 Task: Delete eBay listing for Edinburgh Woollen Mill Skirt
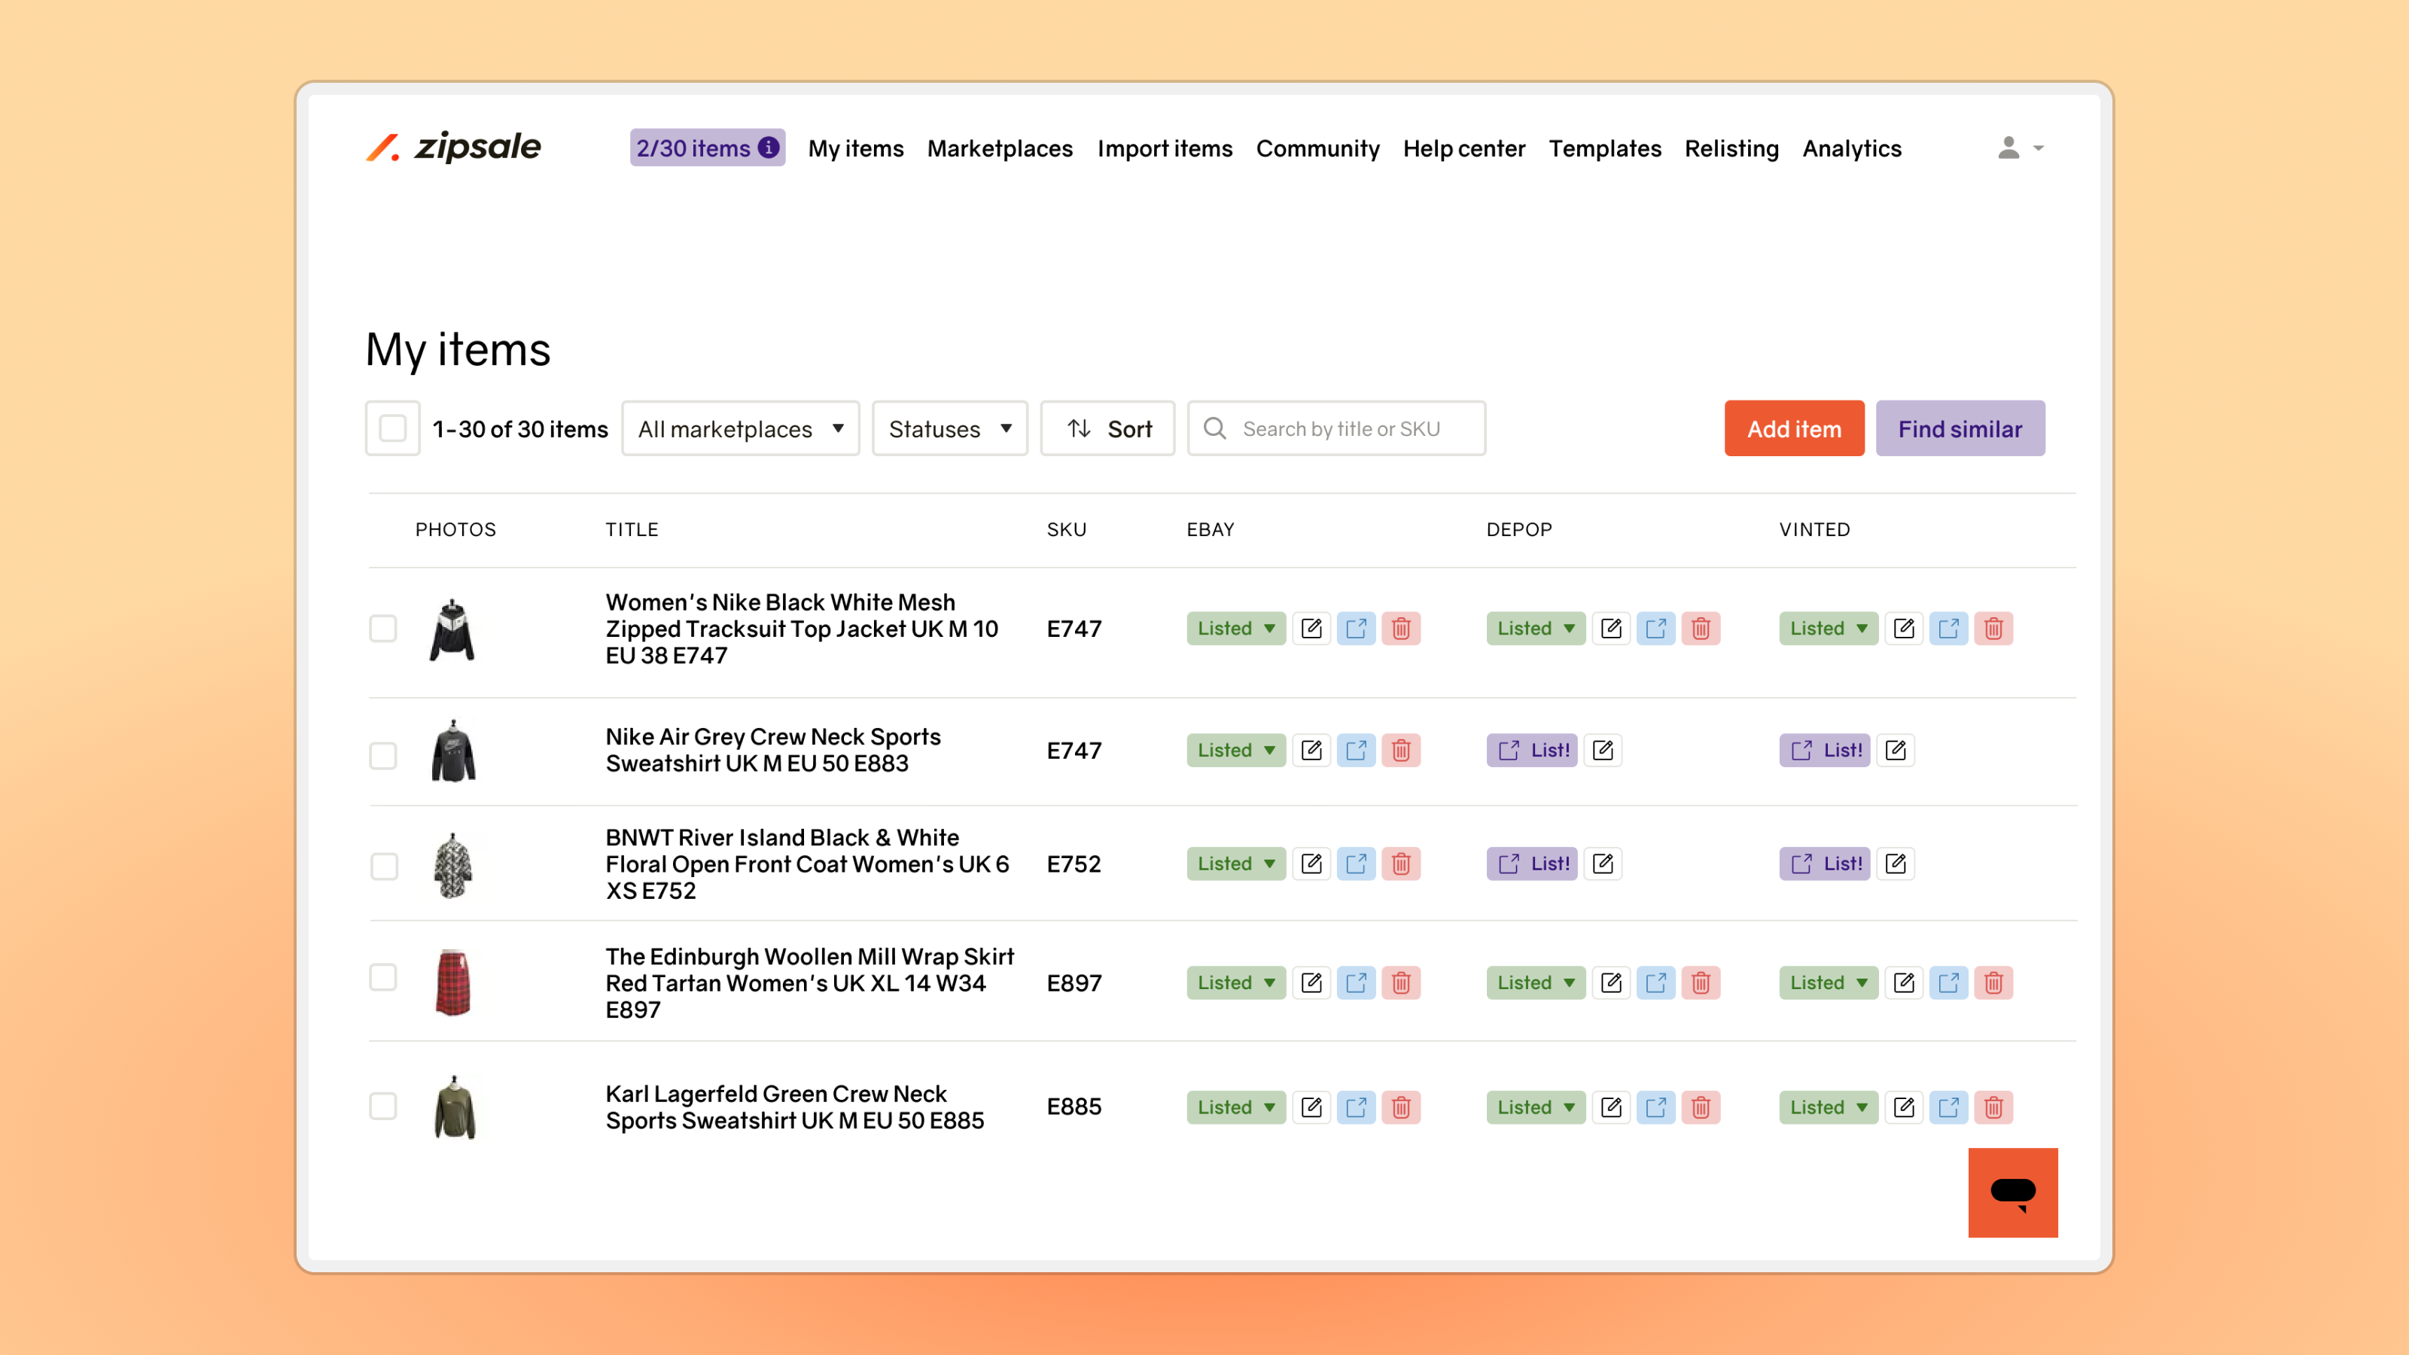[x=1401, y=983]
